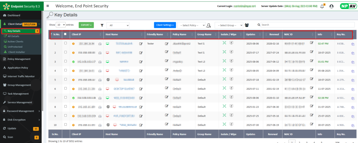Screen dimensions: 358x143
Task: Toggle the select-all checkbox in table header
Action: click(x=65, y=34)
